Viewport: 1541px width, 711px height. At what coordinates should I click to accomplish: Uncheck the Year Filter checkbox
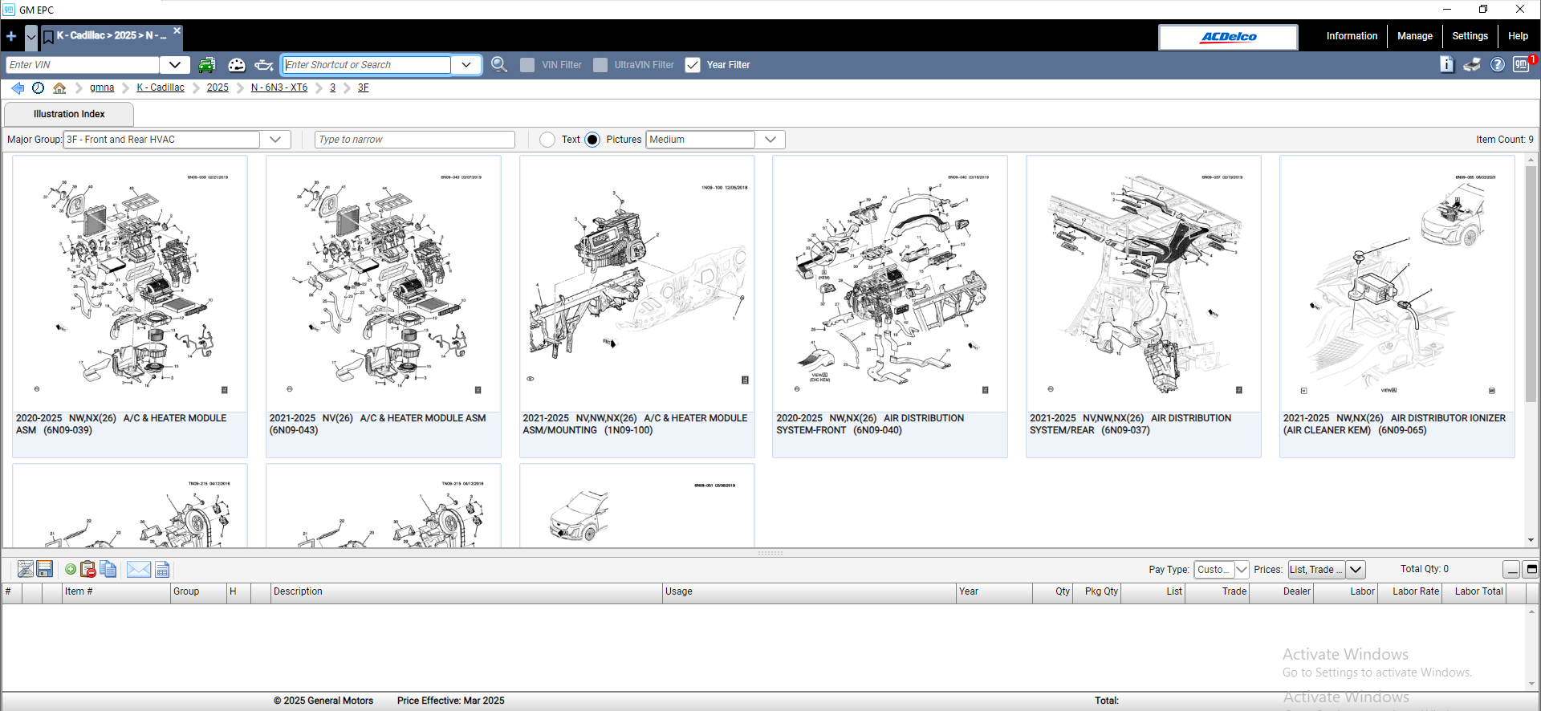click(x=693, y=65)
